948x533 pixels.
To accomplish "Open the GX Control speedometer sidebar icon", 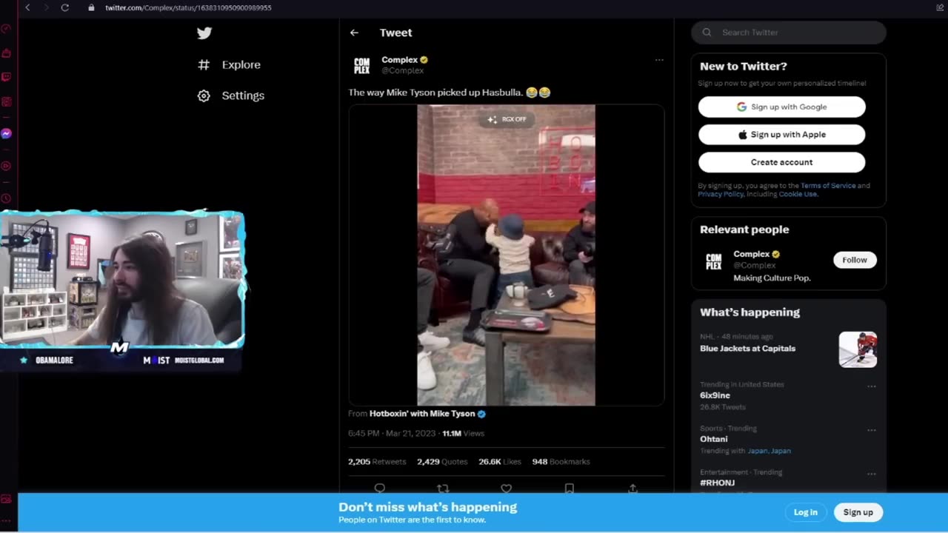I will tap(6, 29).
